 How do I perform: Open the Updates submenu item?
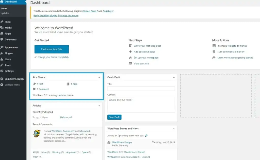pyautogui.click(x=5, y=13)
